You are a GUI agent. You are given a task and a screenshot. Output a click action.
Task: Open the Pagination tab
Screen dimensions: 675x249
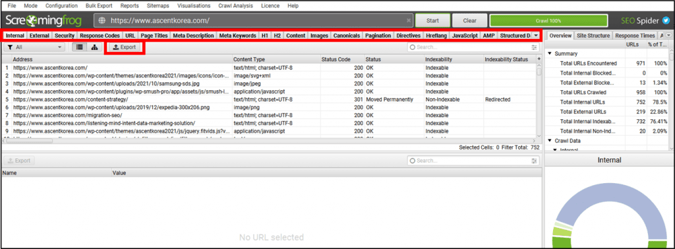(x=378, y=36)
